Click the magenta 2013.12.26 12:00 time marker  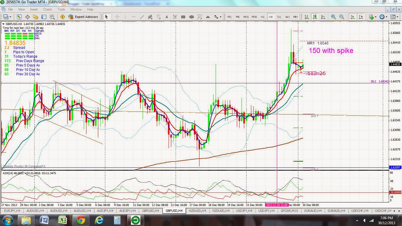click(x=277, y=205)
